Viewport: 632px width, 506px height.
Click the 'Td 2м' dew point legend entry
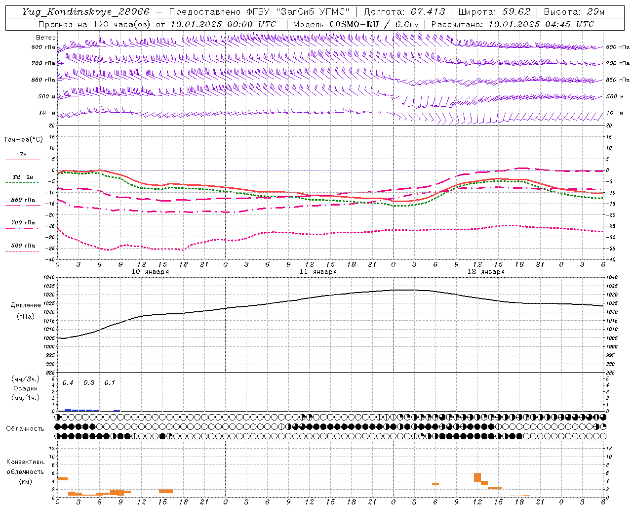pos(23,177)
